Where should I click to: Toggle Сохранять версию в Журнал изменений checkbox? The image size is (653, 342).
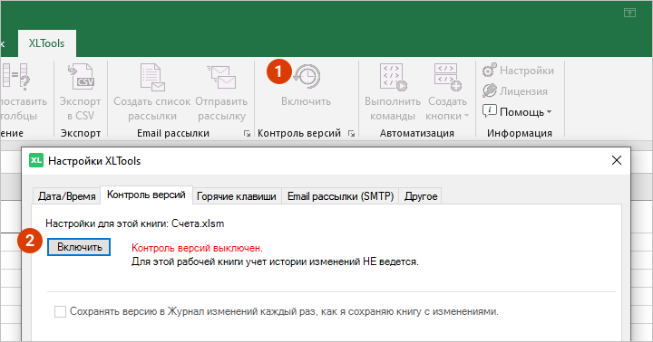(61, 311)
